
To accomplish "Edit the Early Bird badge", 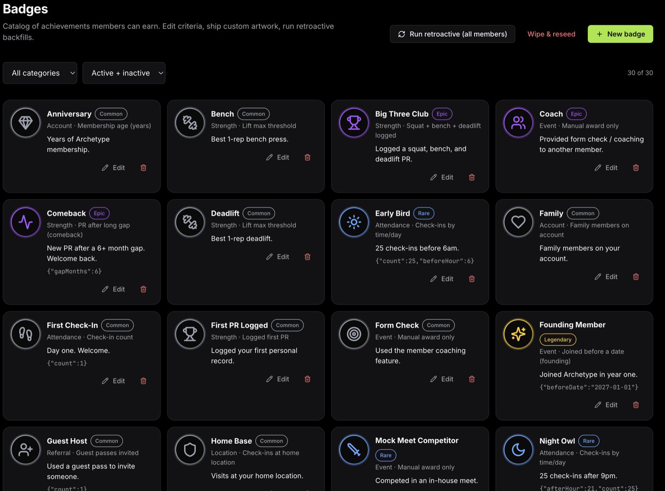I will point(442,279).
